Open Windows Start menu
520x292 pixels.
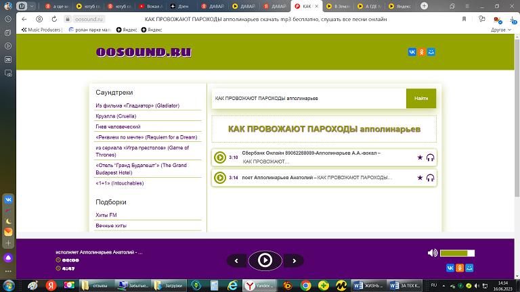(8, 285)
